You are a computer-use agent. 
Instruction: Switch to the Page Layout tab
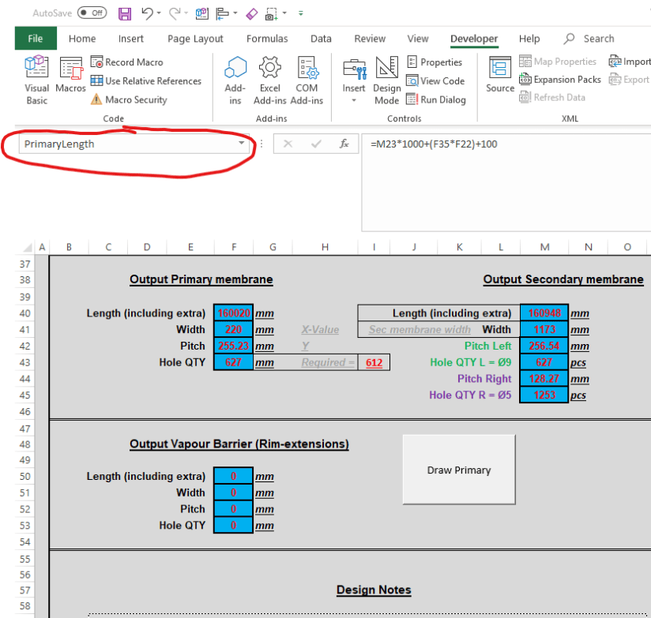[x=195, y=39]
